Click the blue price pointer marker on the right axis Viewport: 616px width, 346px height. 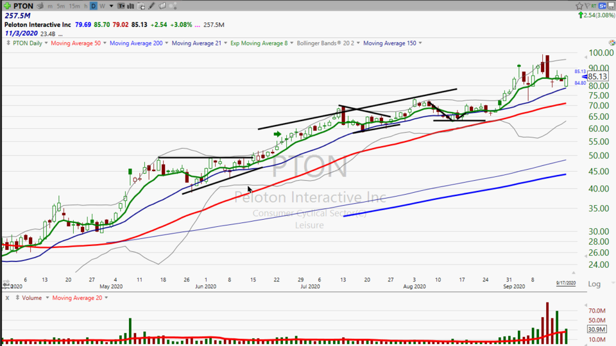(584, 78)
